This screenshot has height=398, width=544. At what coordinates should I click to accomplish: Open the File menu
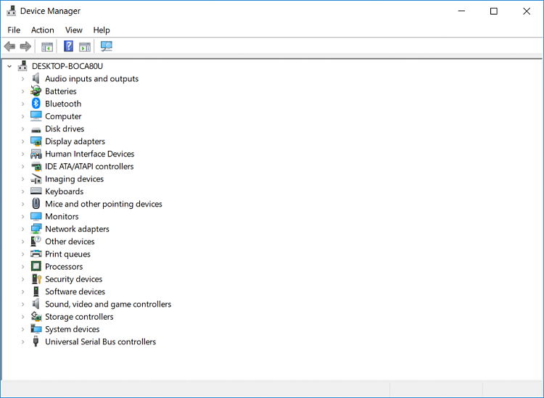click(x=14, y=30)
